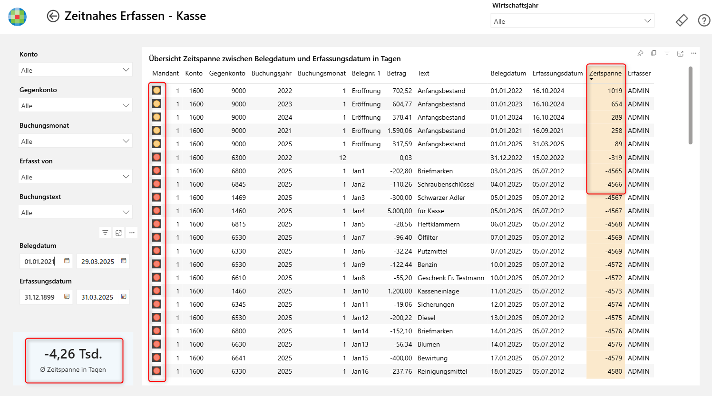Sort by the Belegnr. 1 column header

[366, 73]
